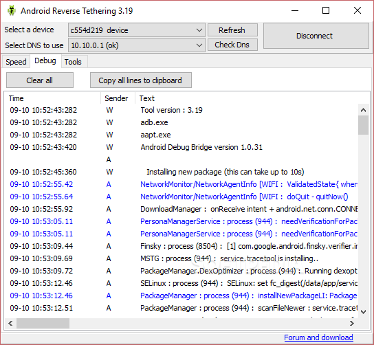Click timestamp '09-10 10:52:55.42'

[x=41, y=184]
